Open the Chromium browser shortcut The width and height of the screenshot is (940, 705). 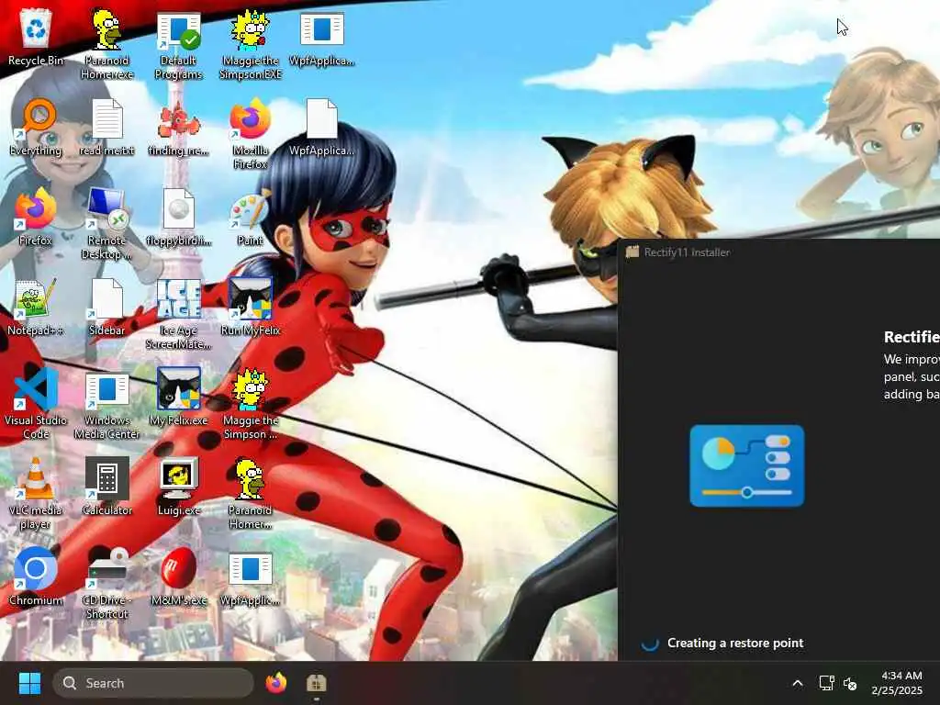point(36,576)
